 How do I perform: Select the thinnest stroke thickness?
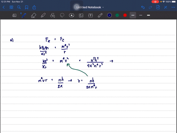pos(141,15)
